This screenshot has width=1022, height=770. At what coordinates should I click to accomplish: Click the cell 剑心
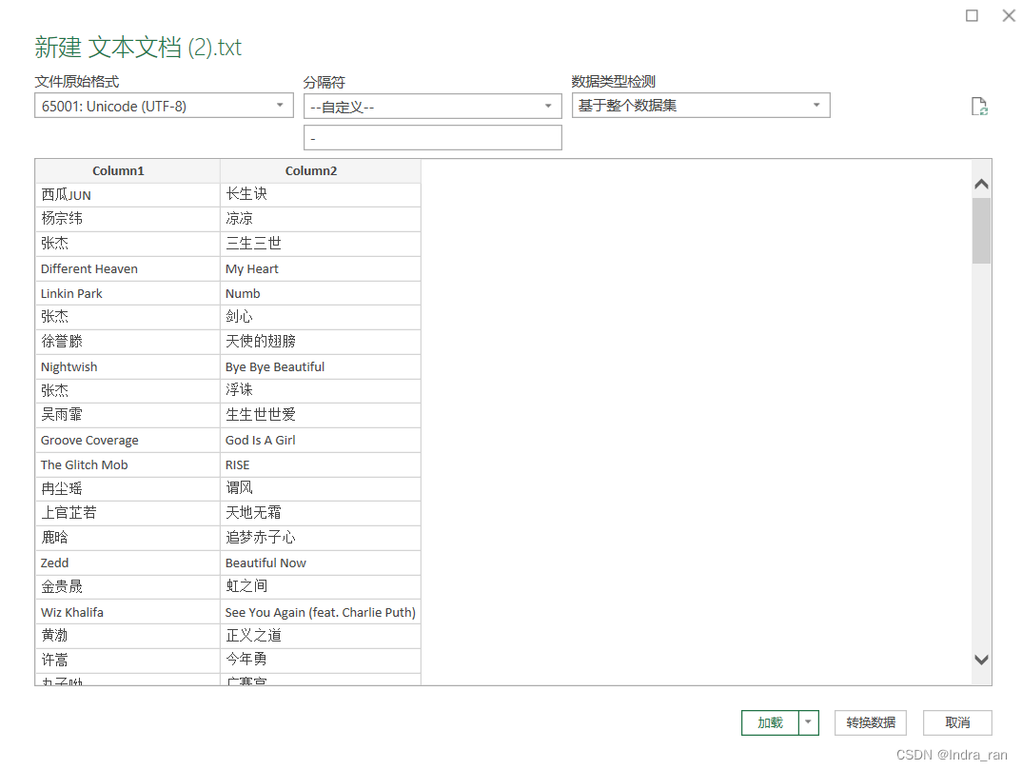pyautogui.click(x=321, y=318)
